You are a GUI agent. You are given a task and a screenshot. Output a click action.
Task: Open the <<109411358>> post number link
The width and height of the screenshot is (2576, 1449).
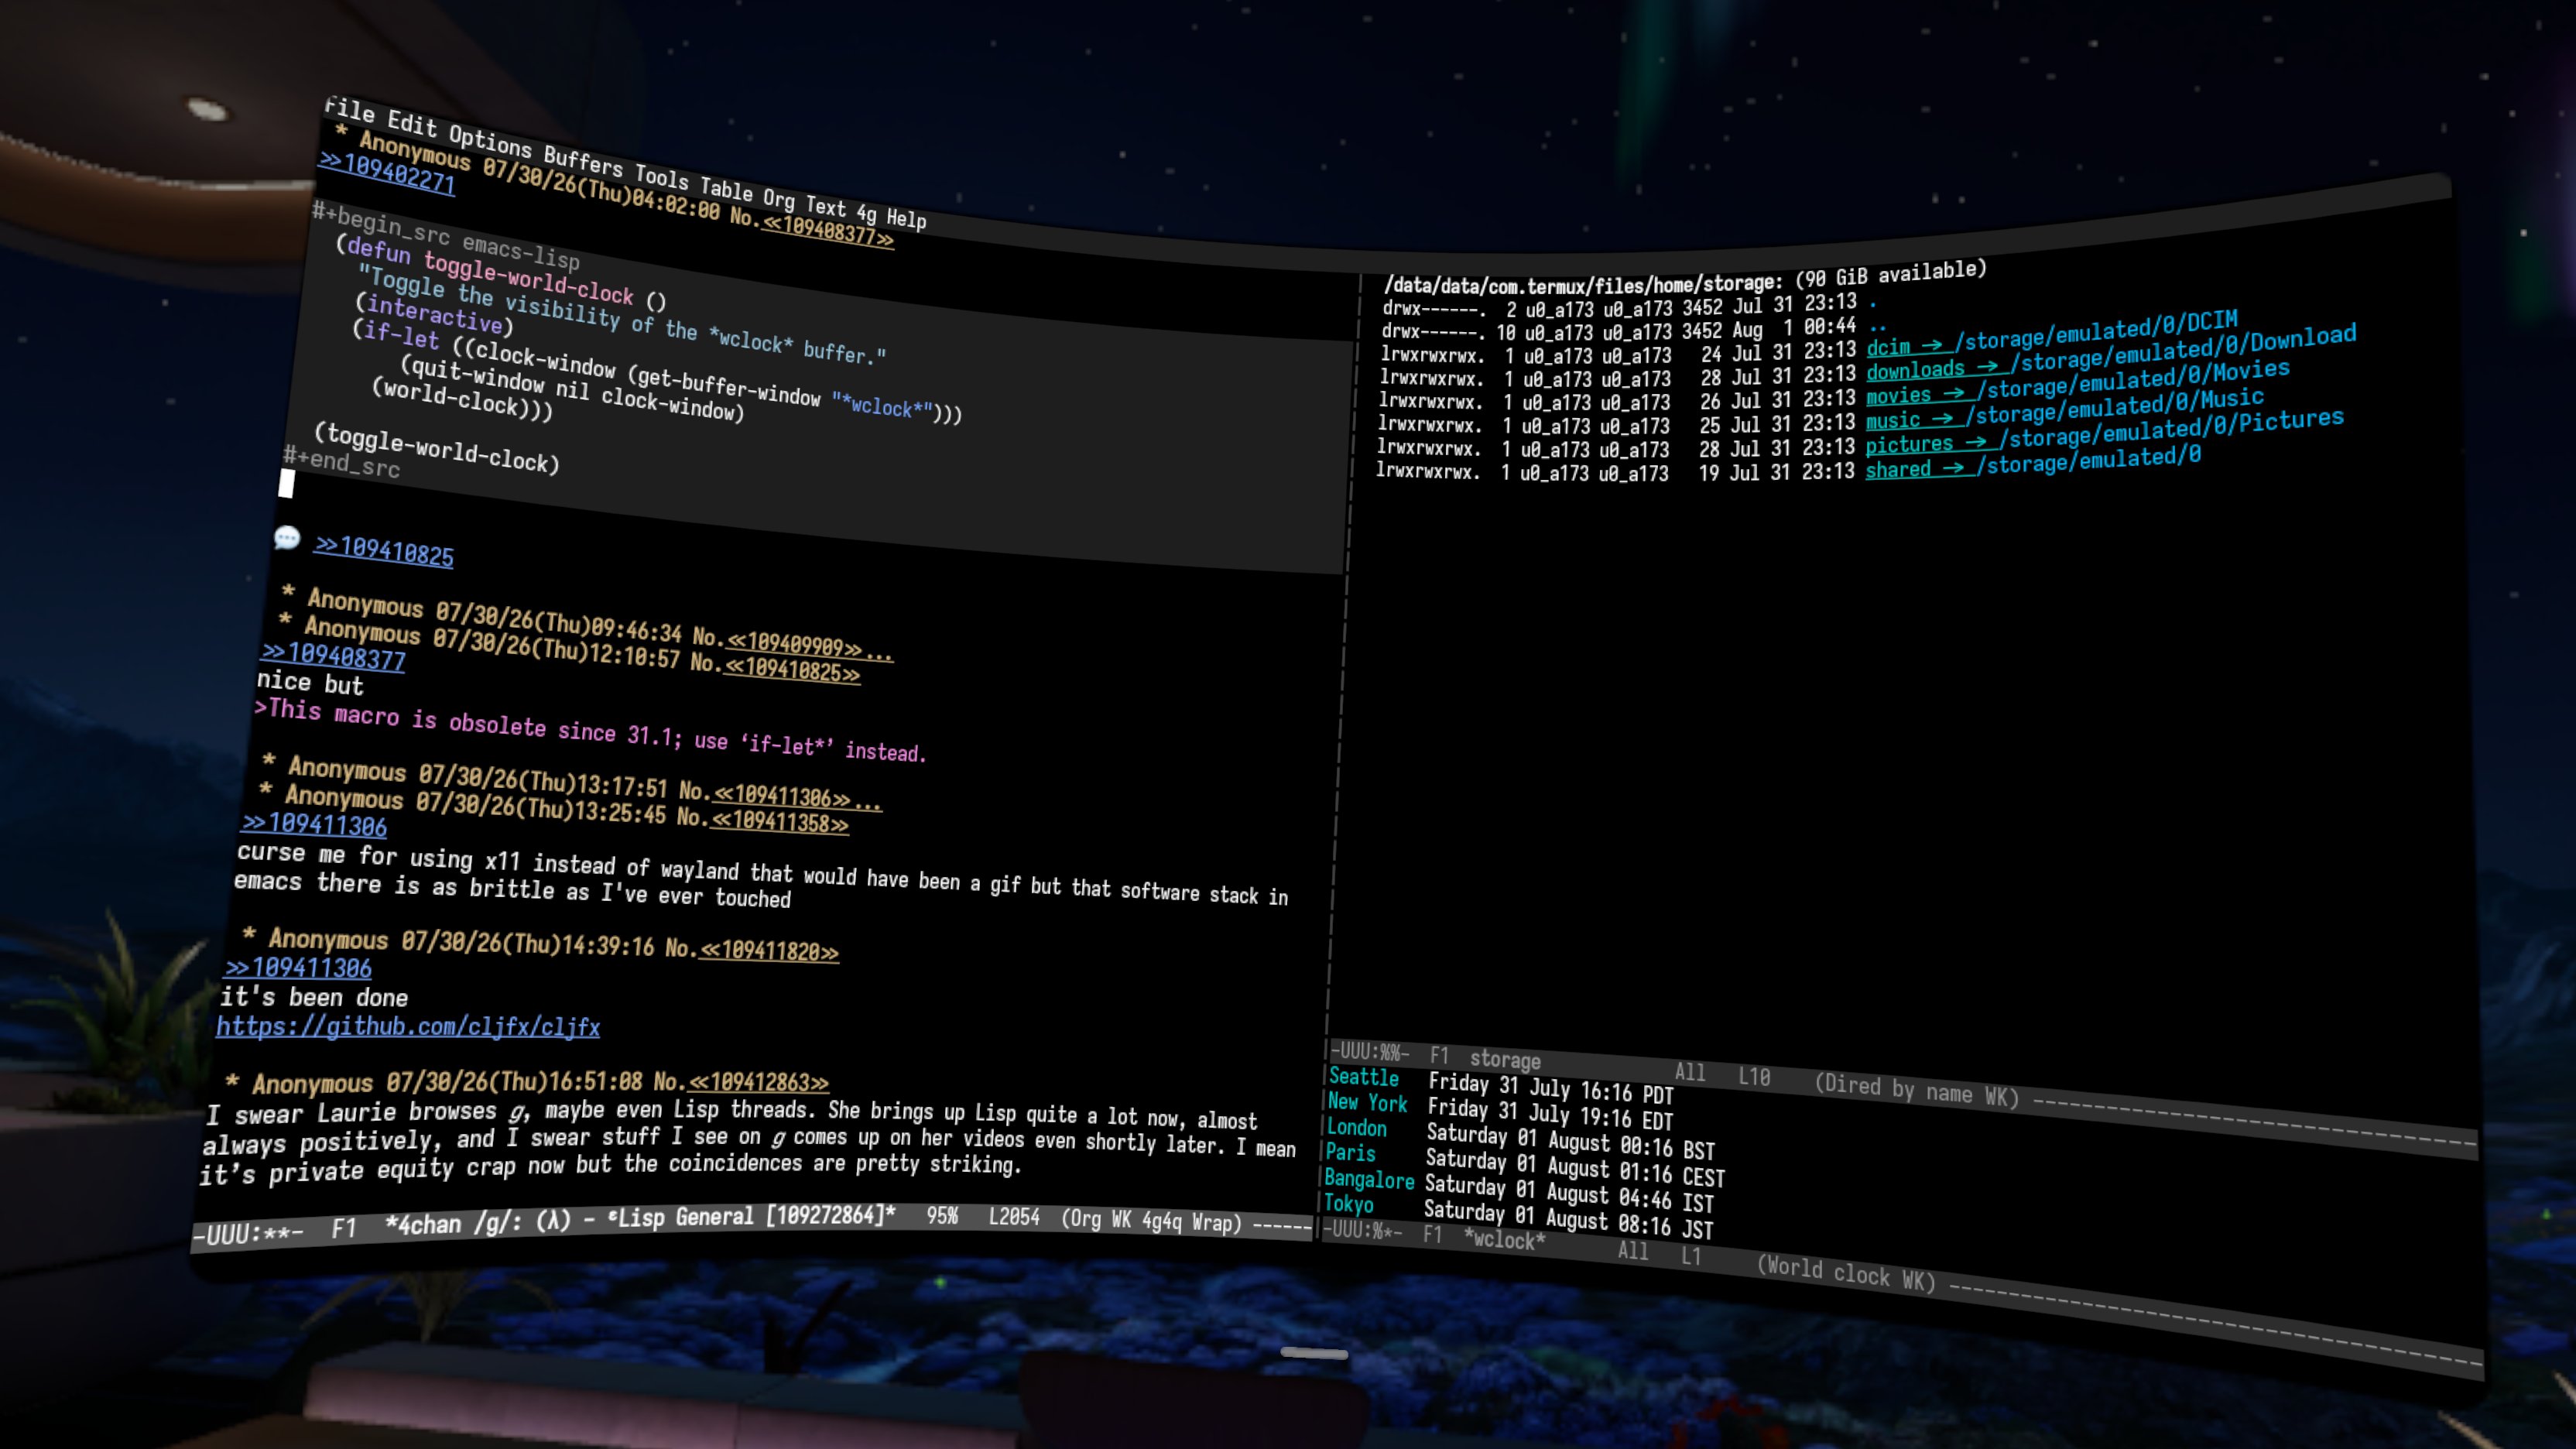click(x=779, y=822)
